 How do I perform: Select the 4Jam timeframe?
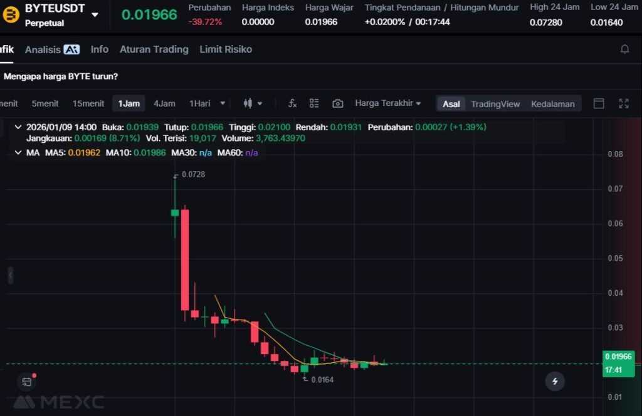coord(164,103)
